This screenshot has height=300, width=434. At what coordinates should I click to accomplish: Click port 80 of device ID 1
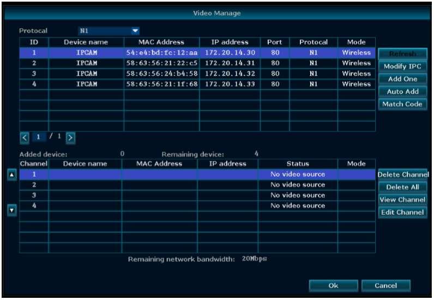tap(275, 52)
